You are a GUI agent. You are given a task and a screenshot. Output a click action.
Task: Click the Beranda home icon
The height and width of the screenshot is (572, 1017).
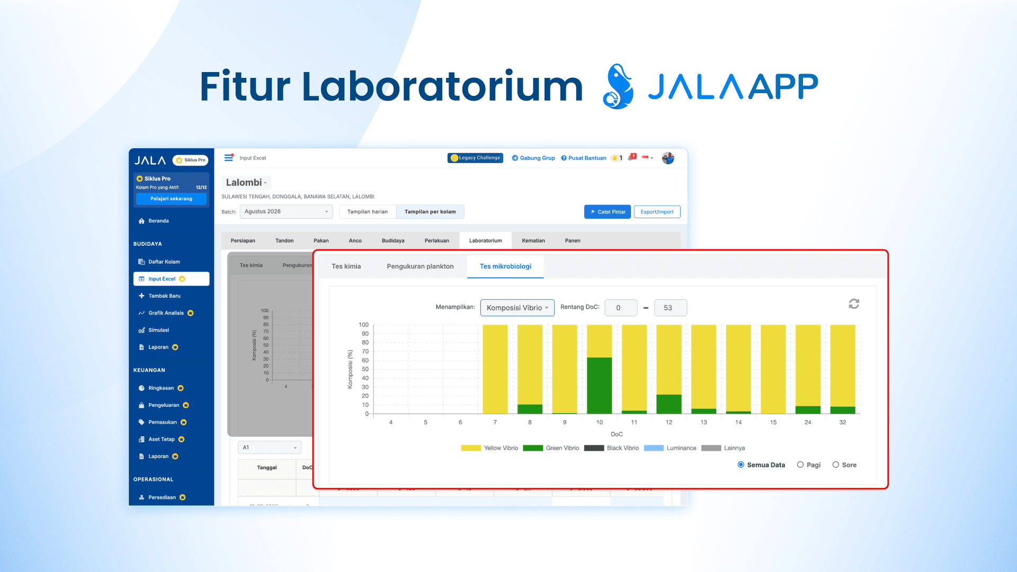[141, 221]
